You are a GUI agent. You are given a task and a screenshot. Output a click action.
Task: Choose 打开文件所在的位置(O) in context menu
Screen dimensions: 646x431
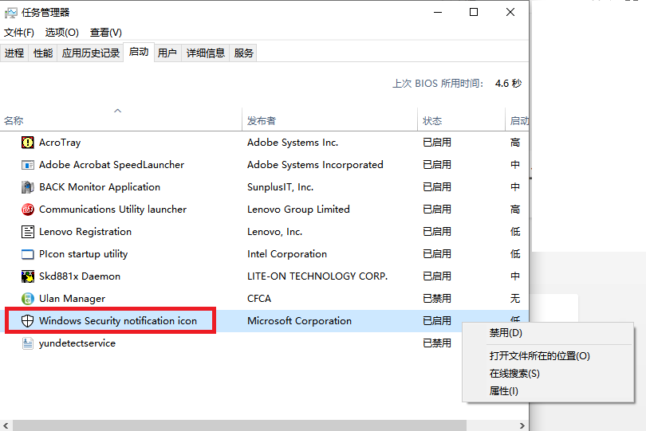548,356
